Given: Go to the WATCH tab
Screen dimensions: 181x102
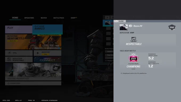Looking at the screenshot, I should (x=44, y=18).
